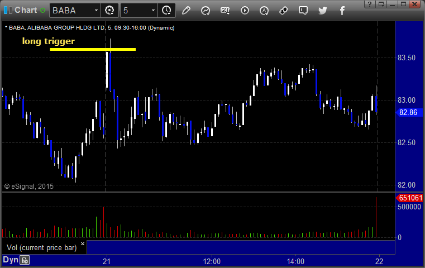Click the 83.50 price axis label
Image resolution: width=425 pixels, height=268 pixels.
[407, 58]
